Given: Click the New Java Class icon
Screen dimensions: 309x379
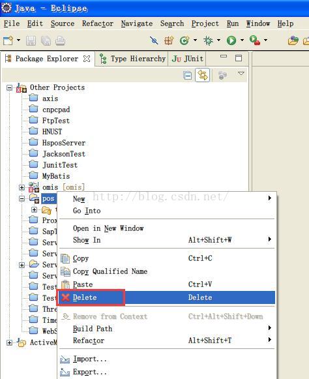Looking at the screenshot, I should 184,40.
